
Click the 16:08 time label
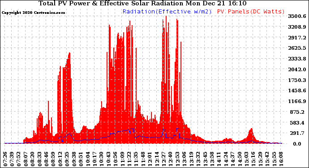tap(281, 159)
